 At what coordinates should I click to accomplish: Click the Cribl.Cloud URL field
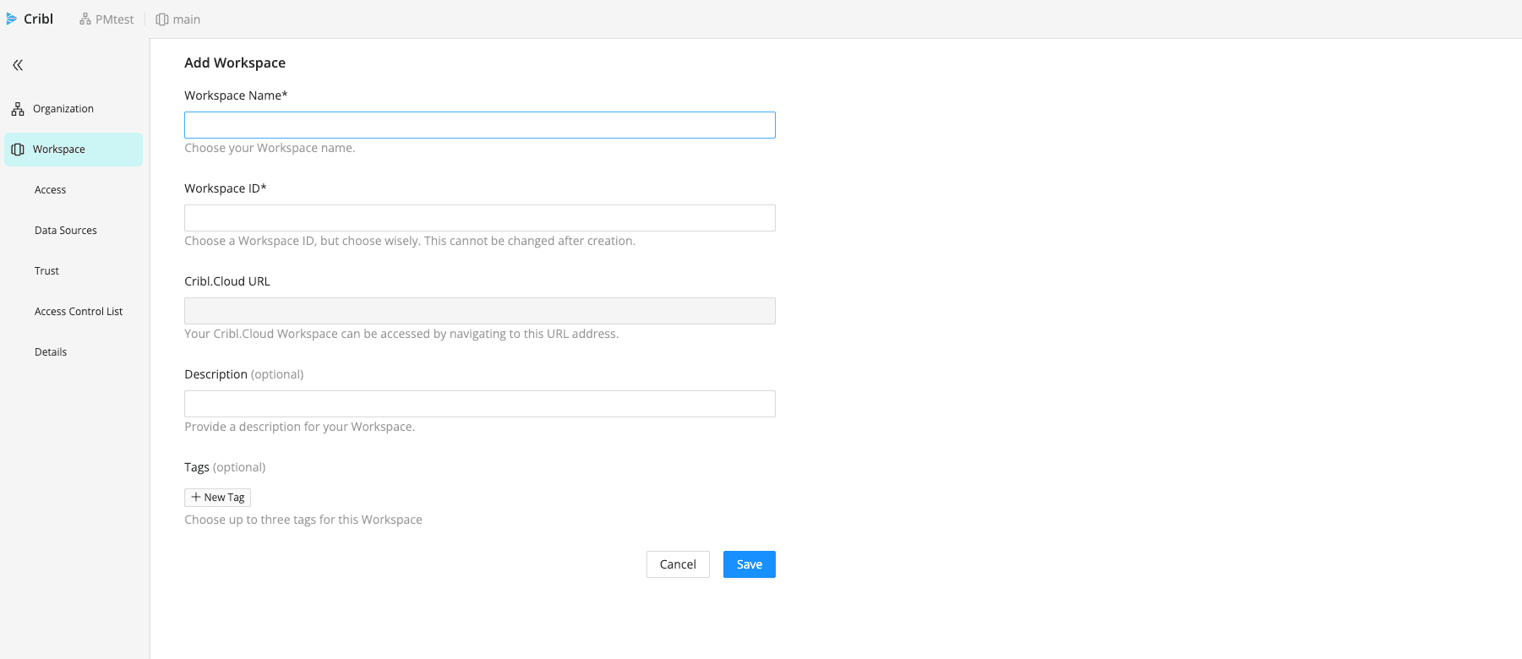pos(479,311)
